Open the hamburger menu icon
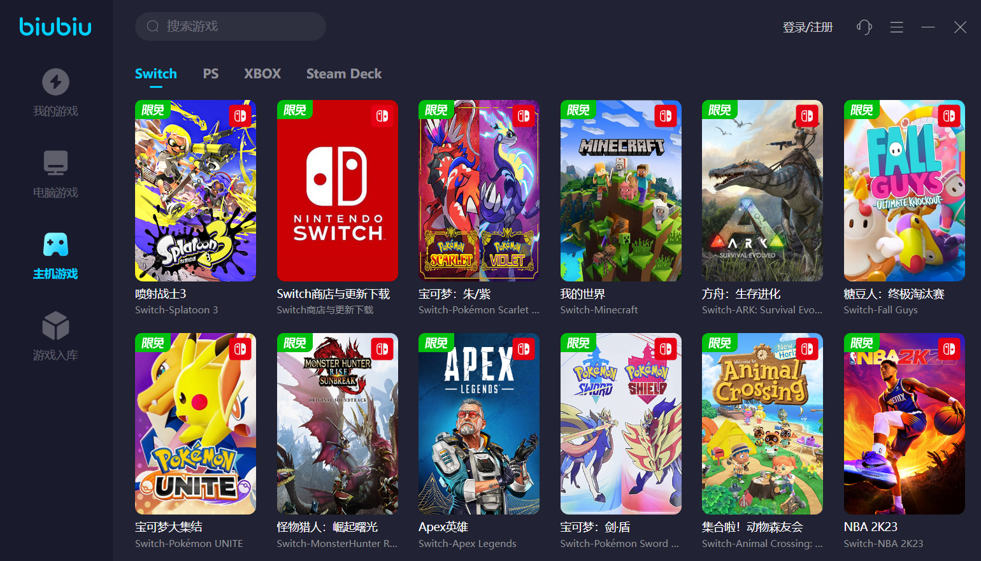 pyautogui.click(x=896, y=27)
